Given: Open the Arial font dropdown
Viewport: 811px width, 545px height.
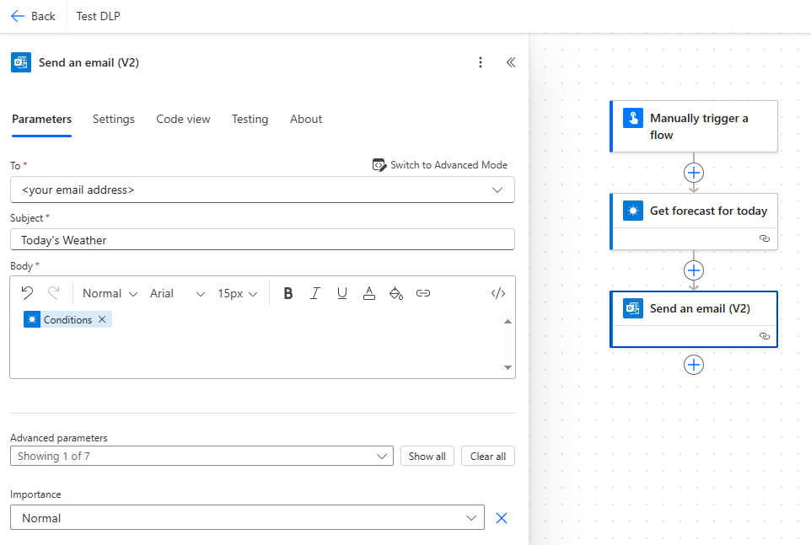Looking at the screenshot, I should point(177,293).
